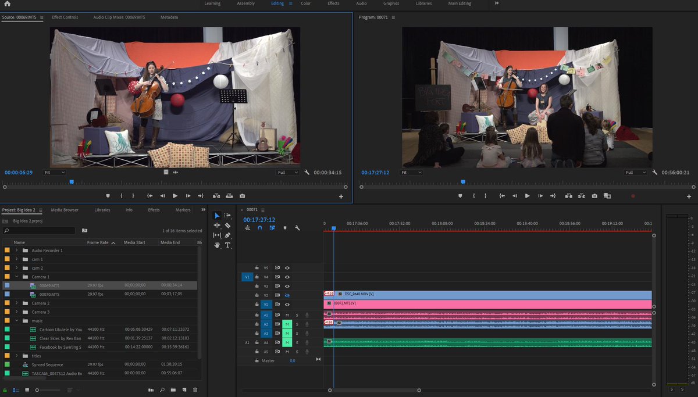Switch to the Color workspace
Image resolution: width=698 pixels, height=397 pixels.
[x=305, y=3]
